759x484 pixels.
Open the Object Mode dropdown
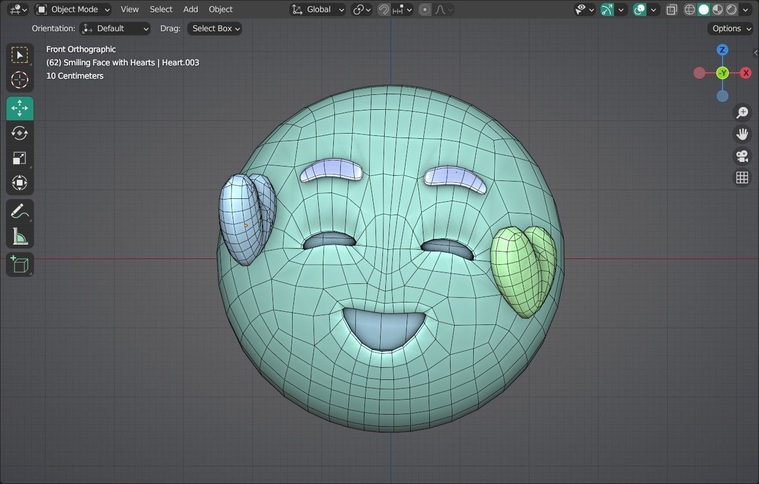pyautogui.click(x=73, y=9)
